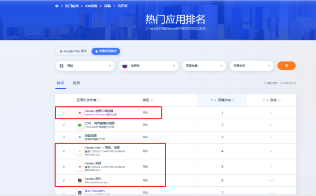
Task: Click the +1 change value in the Yandex 燃料 row
Action: click(271, 180)
